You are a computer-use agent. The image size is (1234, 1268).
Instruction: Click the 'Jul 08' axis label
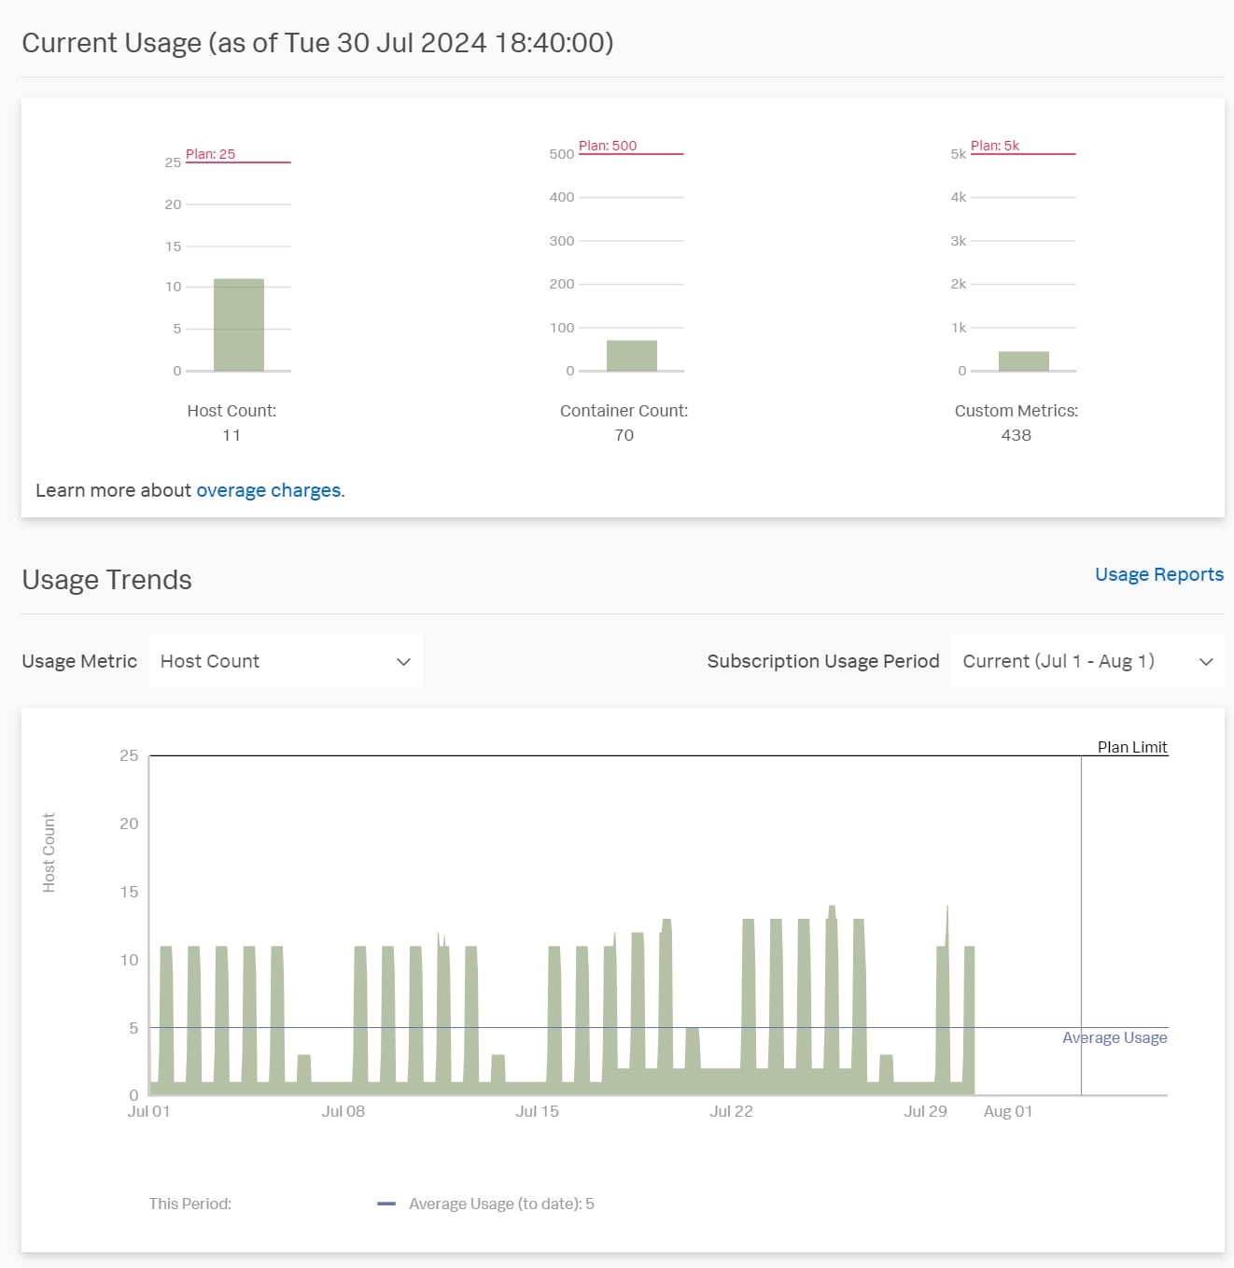coord(343,1111)
